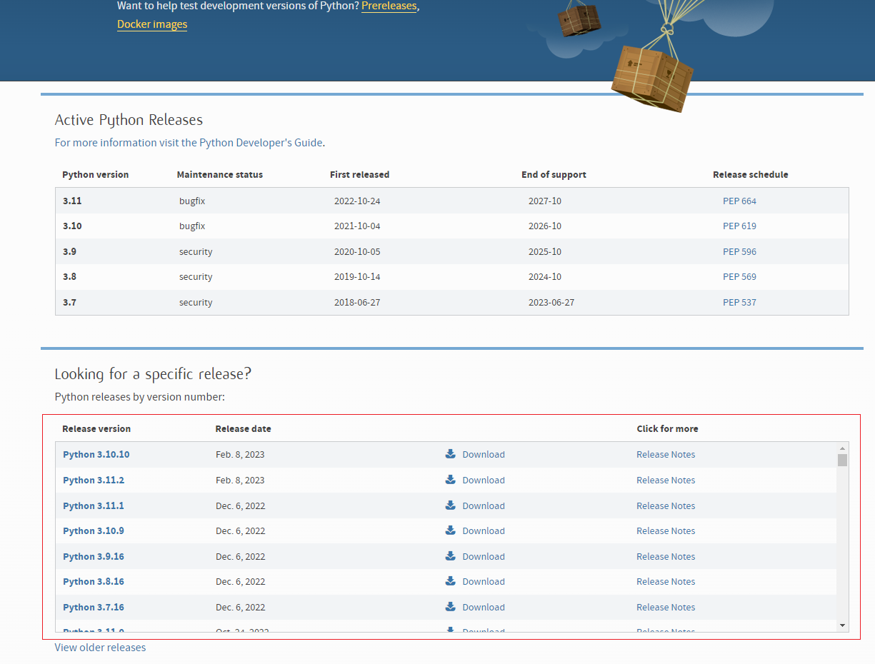Viewport: 875px width, 664px height.
Task: Click the releases list scrollbar thumb
Action: pos(843,460)
